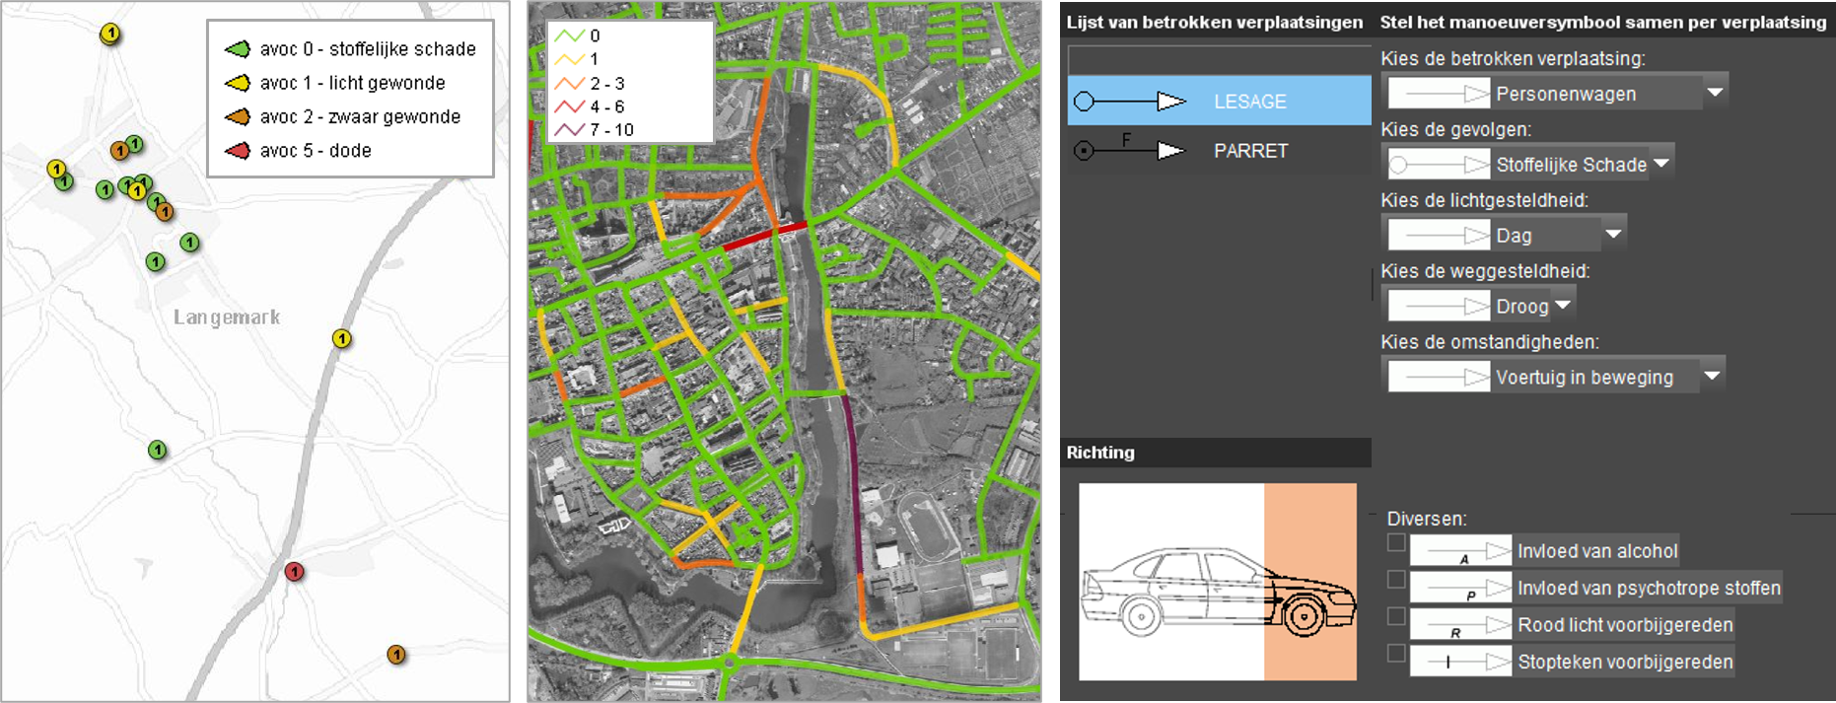This screenshot has width=1836, height=703.
Task: Click the highlighted front section of the car diagram
Action: [1310, 582]
